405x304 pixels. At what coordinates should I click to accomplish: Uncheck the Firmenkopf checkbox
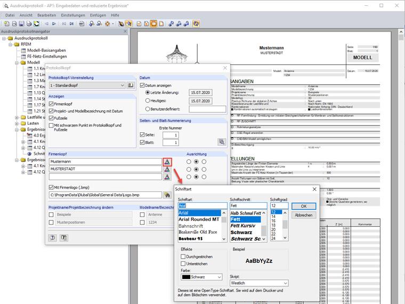(x=52, y=103)
